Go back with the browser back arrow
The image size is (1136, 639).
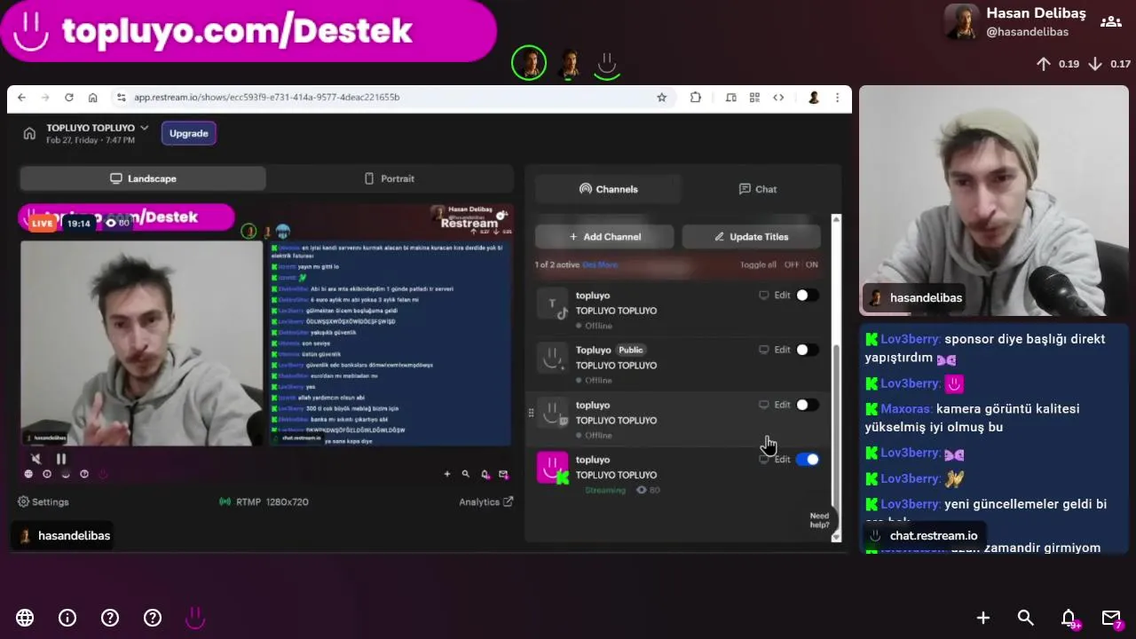(21, 98)
